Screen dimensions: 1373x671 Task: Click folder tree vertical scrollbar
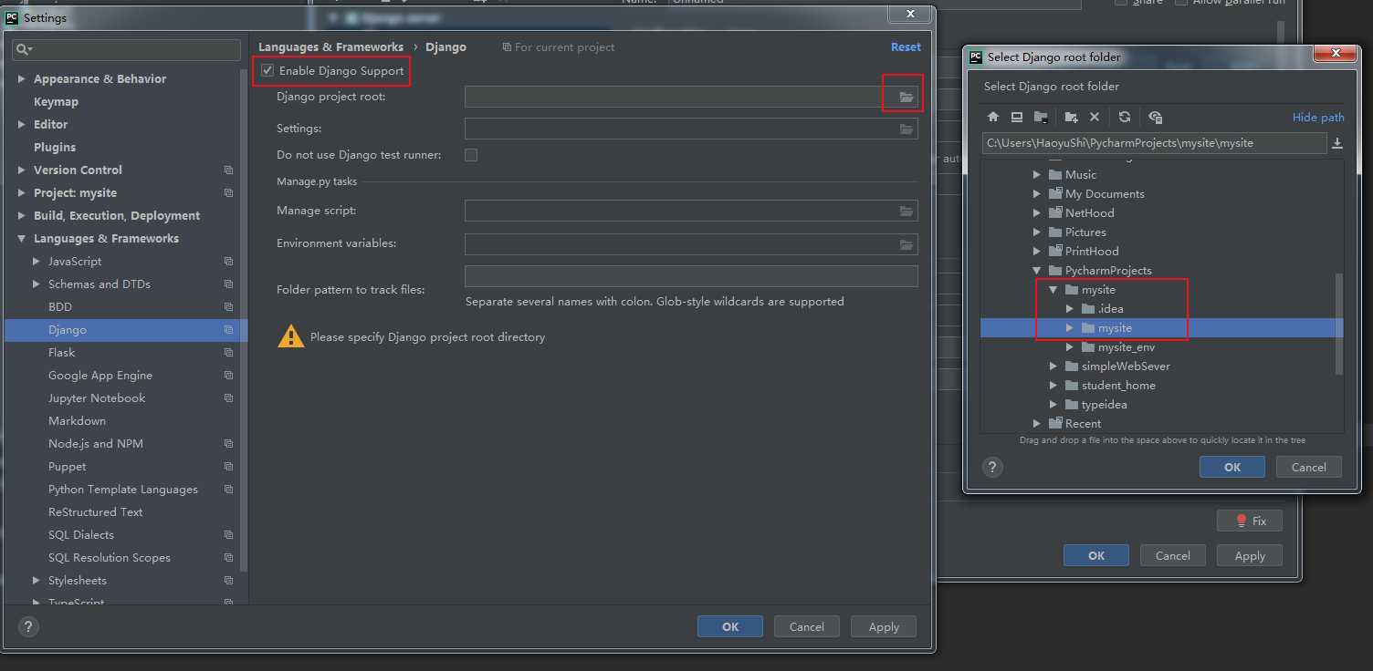[x=1339, y=323]
